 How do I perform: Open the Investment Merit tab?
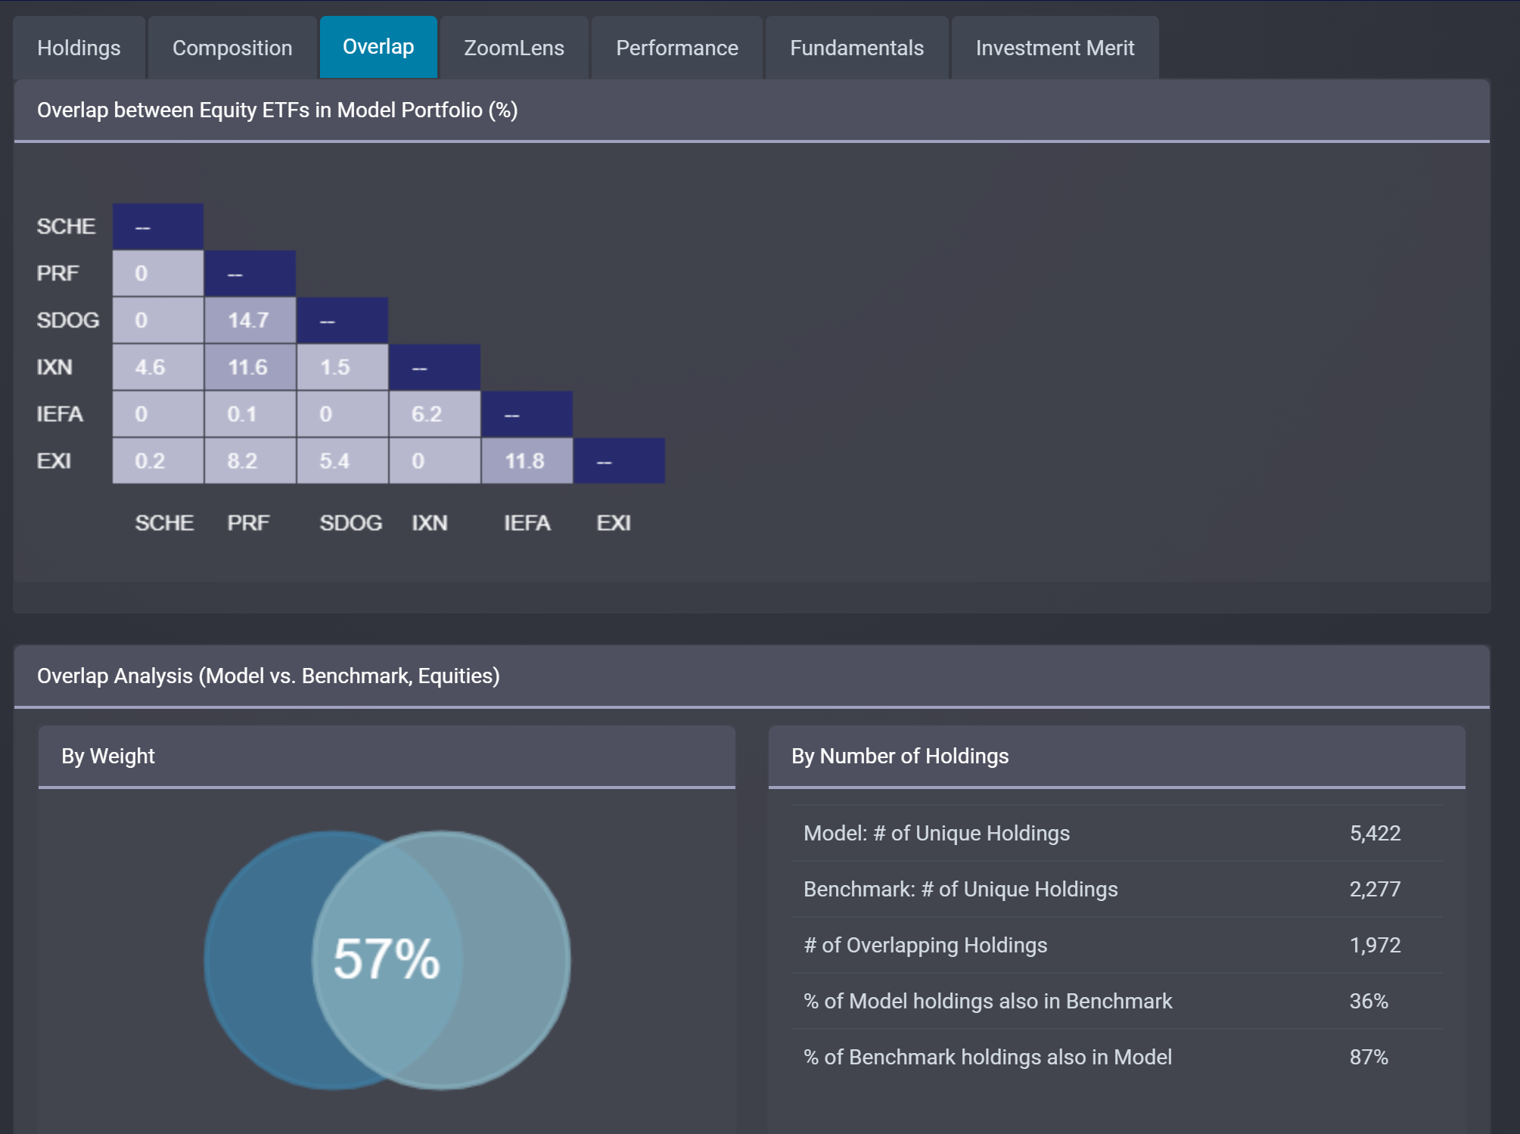coord(1054,48)
